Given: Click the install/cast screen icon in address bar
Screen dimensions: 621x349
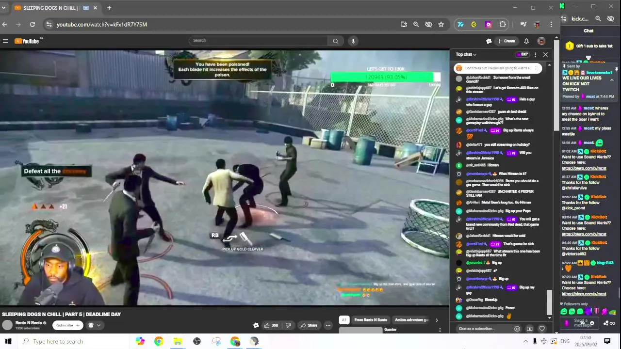Looking at the screenshot, I should pyautogui.click(x=404, y=24).
